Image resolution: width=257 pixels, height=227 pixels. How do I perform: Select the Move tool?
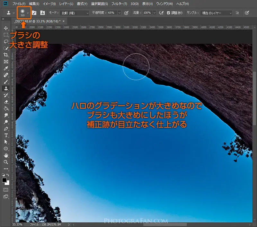tap(6, 28)
